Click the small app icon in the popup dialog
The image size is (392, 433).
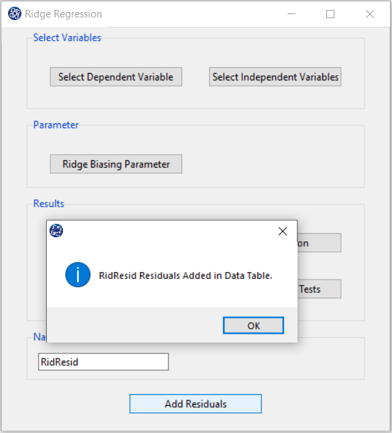point(56,231)
